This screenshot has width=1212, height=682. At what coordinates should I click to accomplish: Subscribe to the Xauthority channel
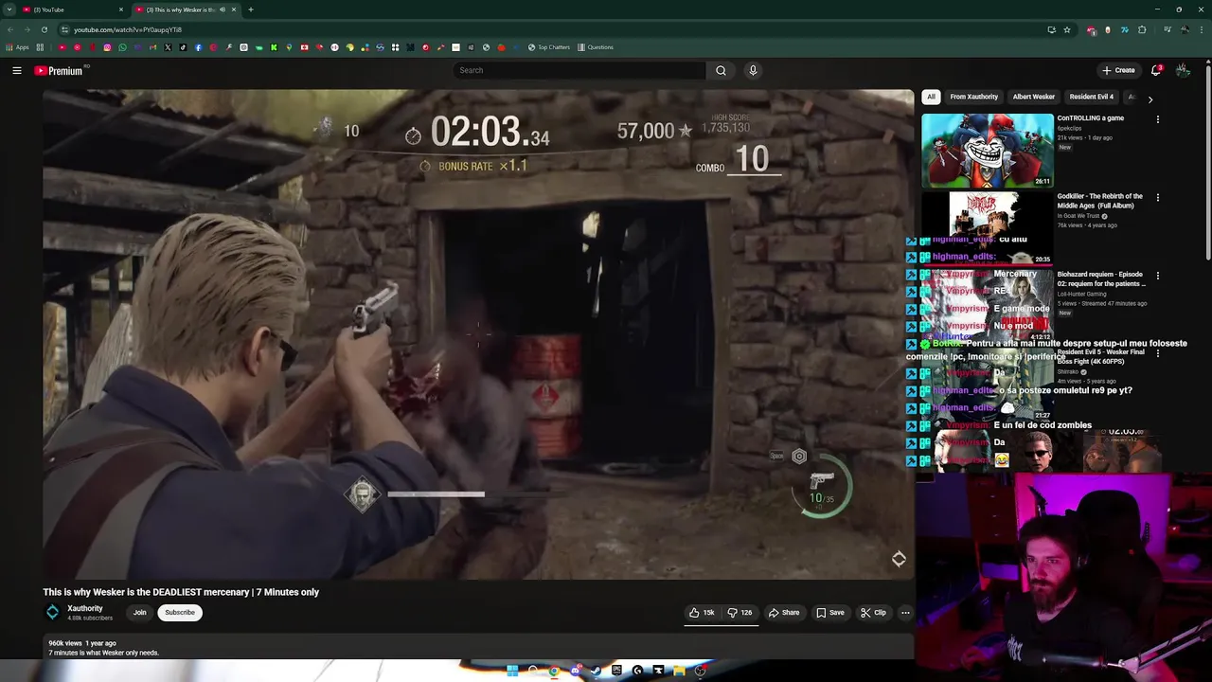180,613
